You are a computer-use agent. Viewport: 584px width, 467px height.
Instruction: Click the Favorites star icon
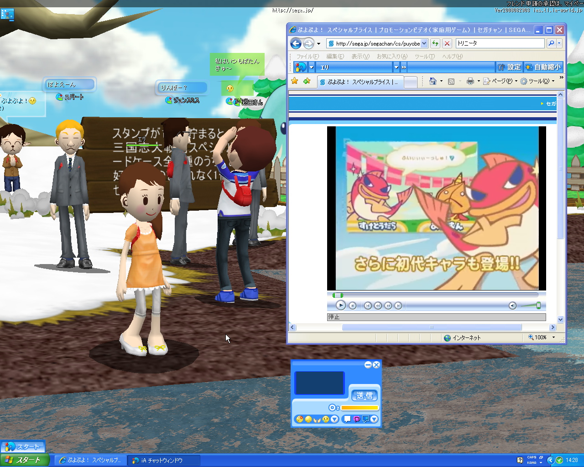pyautogui.click(x=295, y=81)
